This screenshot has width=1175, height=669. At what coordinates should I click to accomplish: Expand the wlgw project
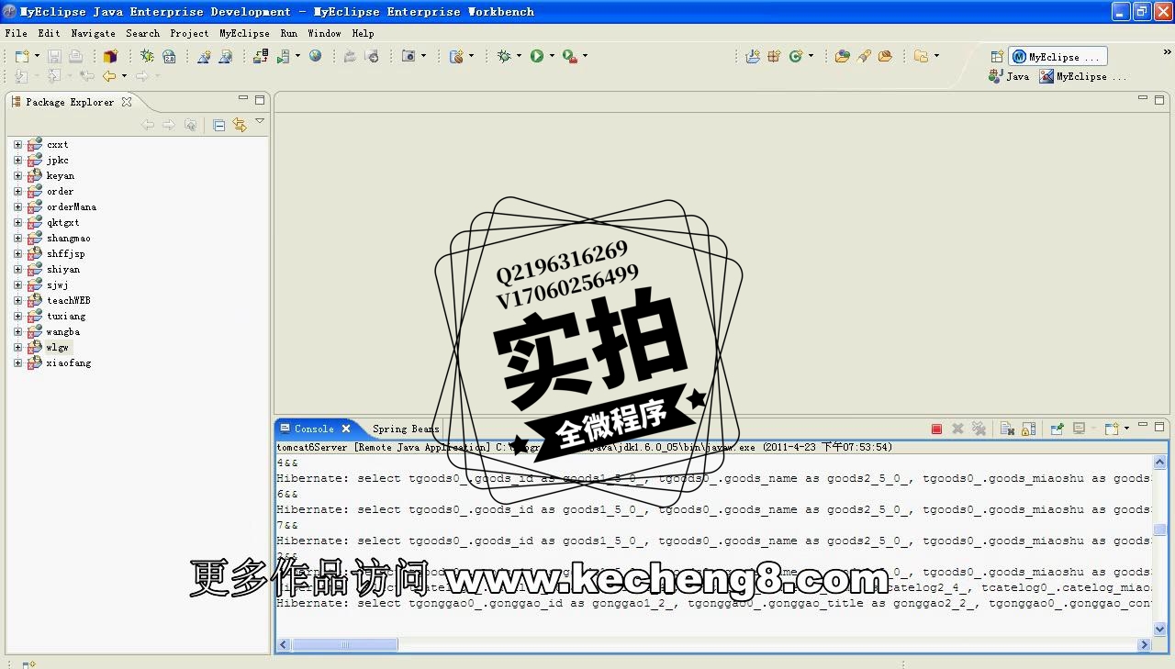pos(17,348)
